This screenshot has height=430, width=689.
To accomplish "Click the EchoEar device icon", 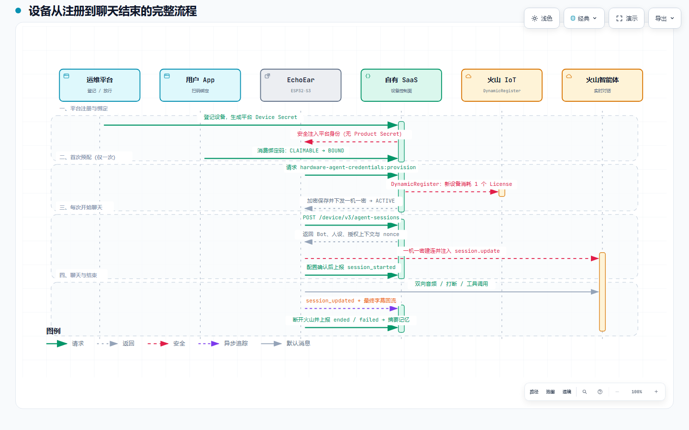I will [x=267, y=76].
